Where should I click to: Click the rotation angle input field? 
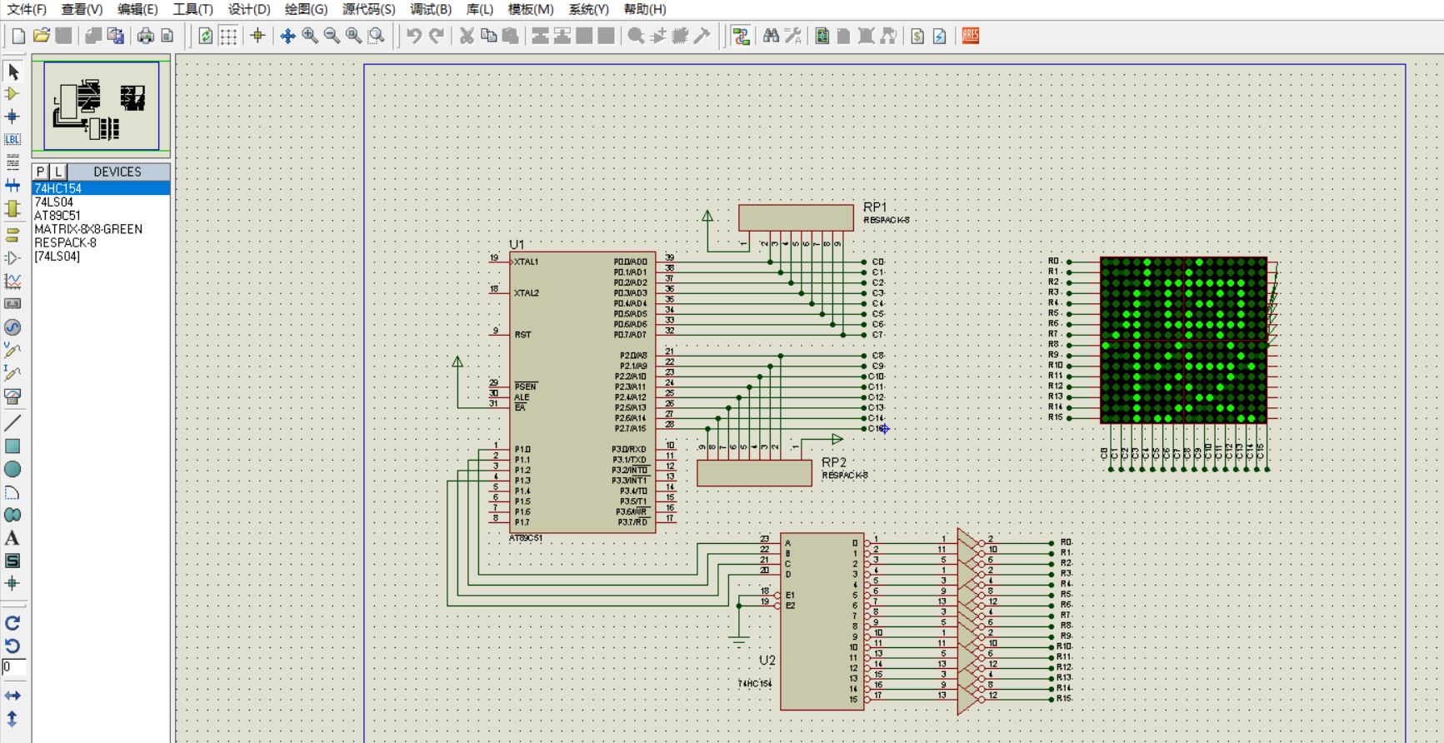[x=14, y=667]
